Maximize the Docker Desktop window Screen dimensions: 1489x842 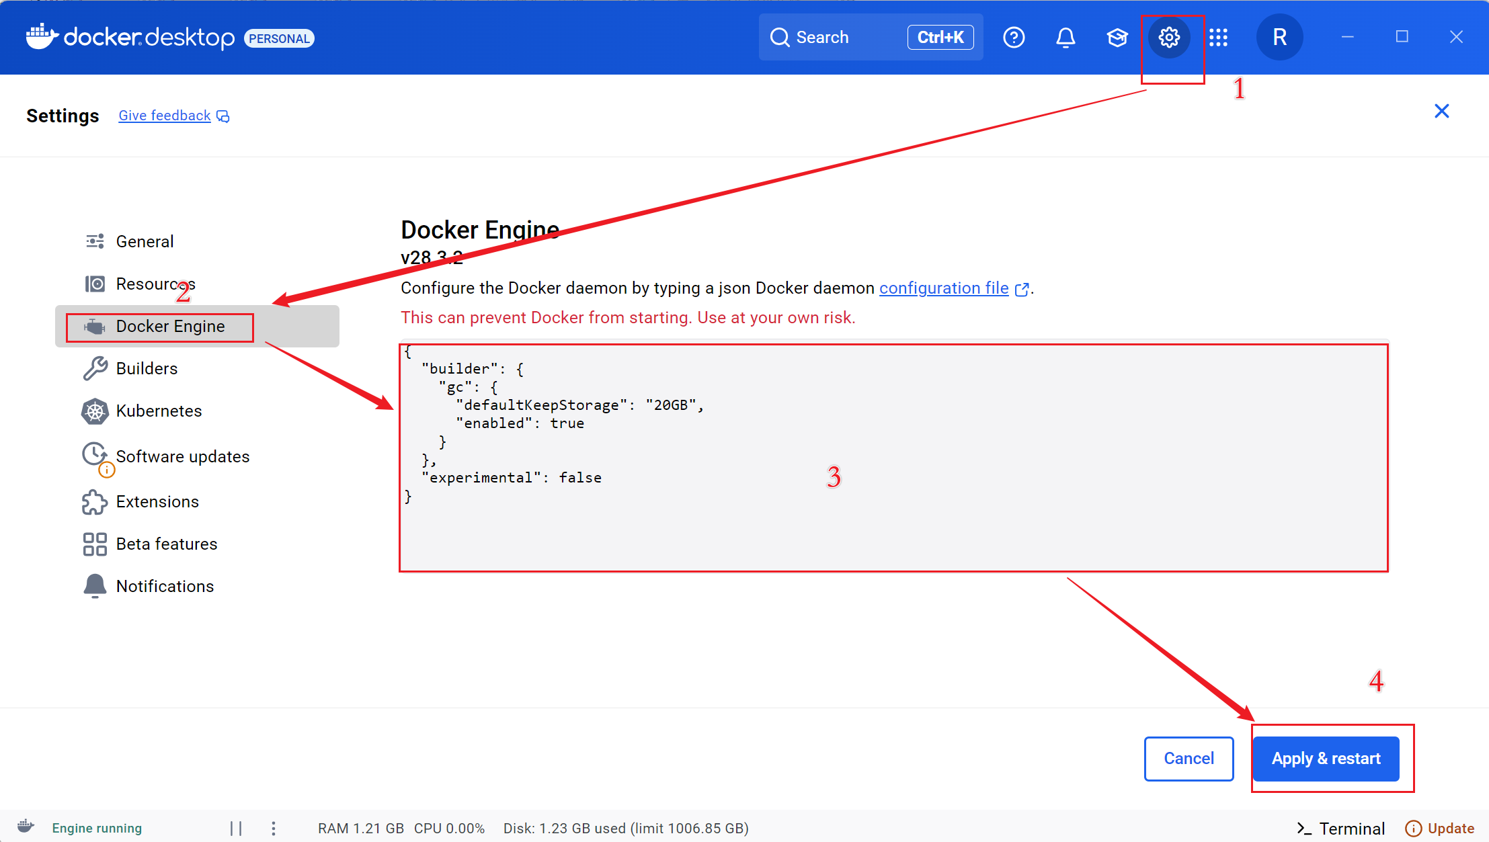[1402, 37]
